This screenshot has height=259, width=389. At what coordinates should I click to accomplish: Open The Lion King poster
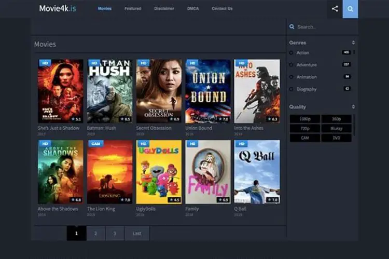109,172
